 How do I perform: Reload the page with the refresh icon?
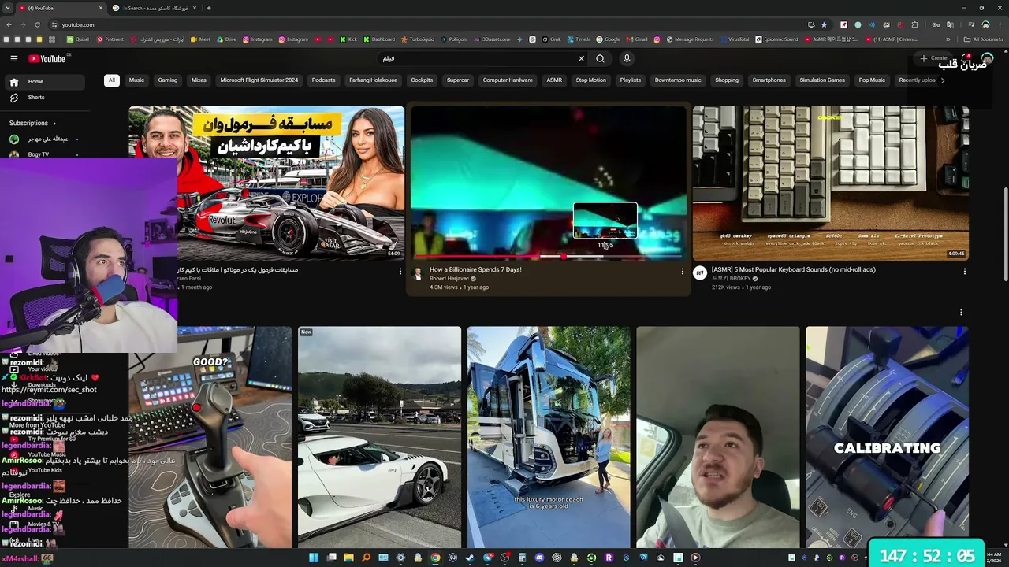click(36, 24)
